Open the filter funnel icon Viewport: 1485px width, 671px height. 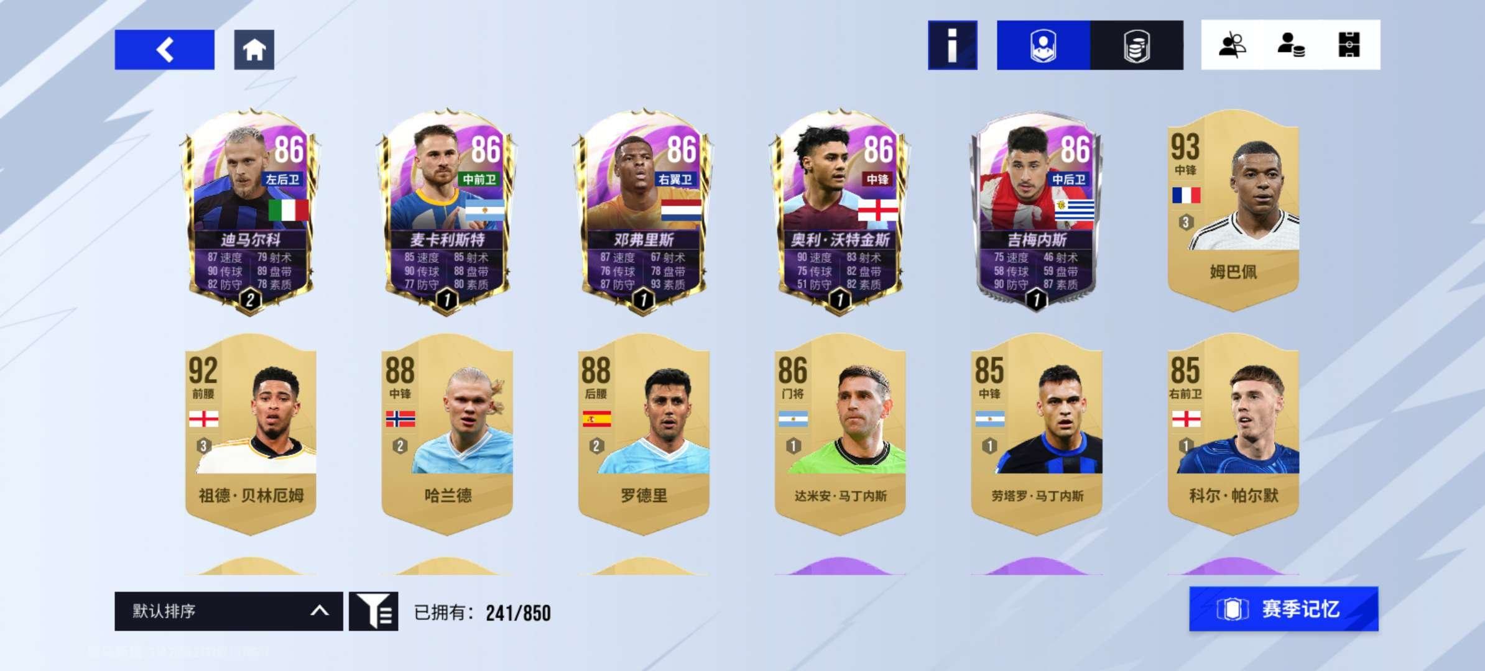click(x=373, y=611)
